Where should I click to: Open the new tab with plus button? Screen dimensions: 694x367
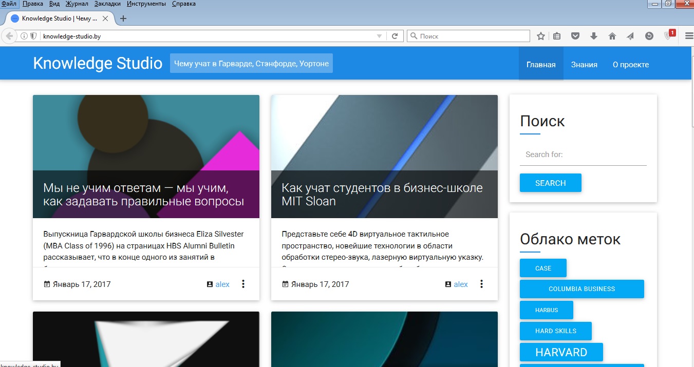123,18
